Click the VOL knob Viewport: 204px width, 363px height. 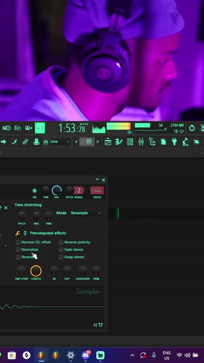(57, 191)
